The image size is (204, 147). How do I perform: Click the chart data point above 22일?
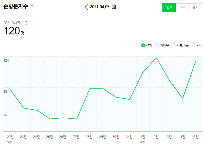pos(10,90)
